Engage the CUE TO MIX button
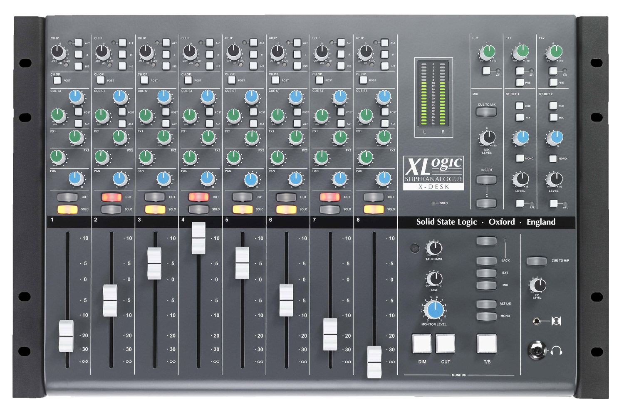 pyautogui.click(x=486, y=111)
